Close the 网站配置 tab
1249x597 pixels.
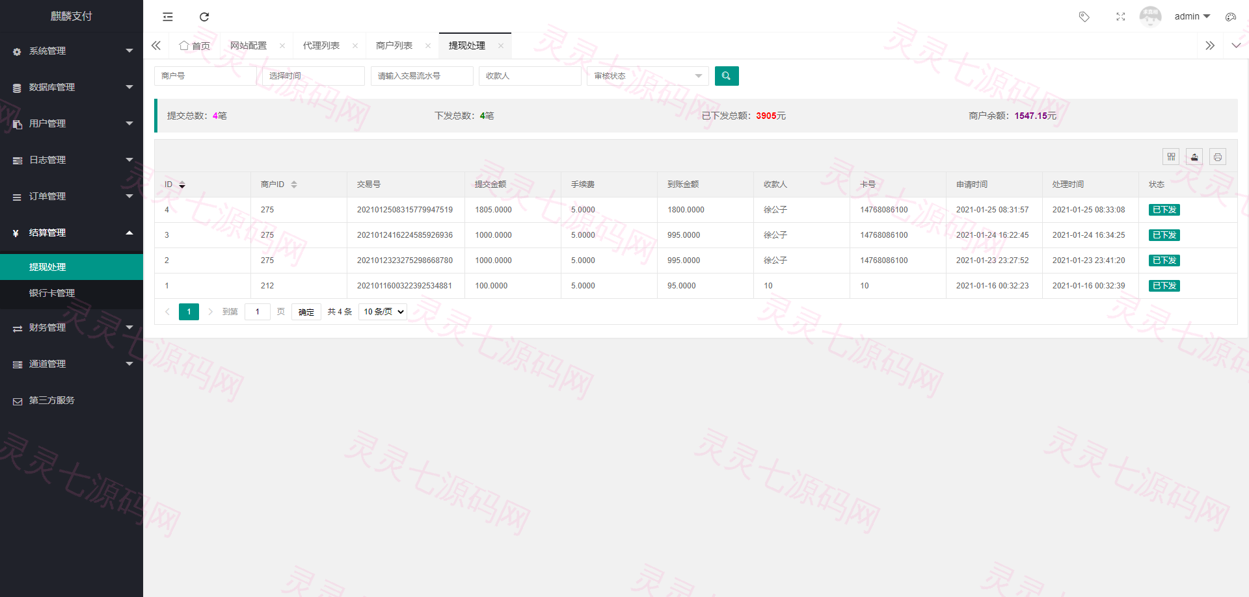pyautogui.click(x=282, y=45)
